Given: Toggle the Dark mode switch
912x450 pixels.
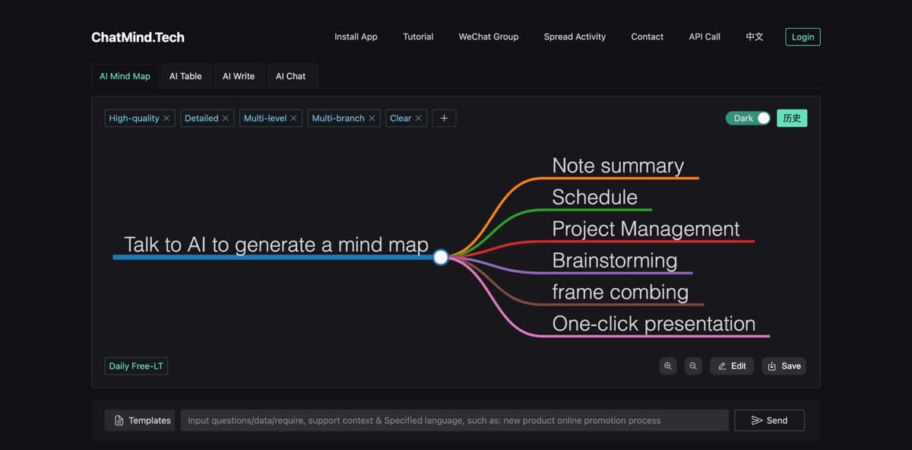Looking at the screenshot, I should (x=749, y=119).
